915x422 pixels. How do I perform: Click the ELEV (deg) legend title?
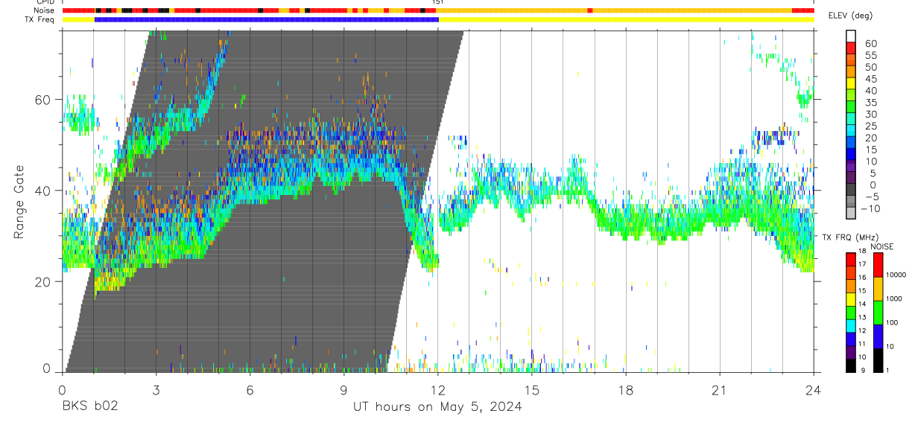(851, 16)
